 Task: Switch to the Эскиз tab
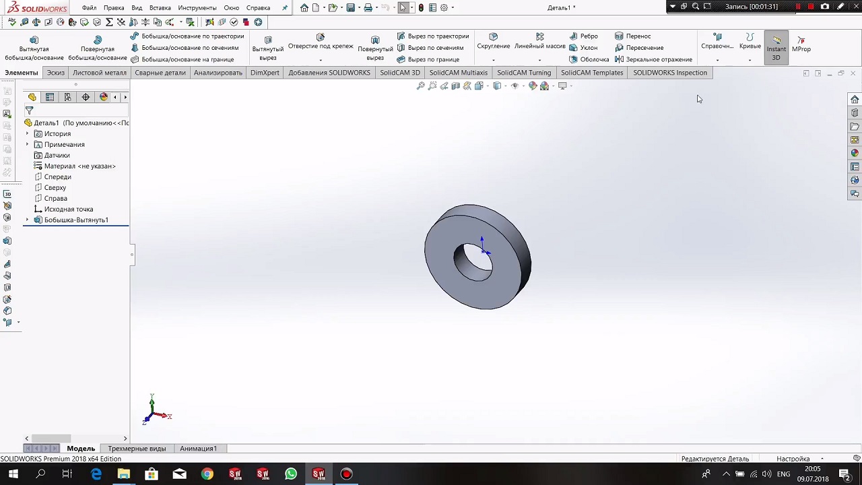55,73
